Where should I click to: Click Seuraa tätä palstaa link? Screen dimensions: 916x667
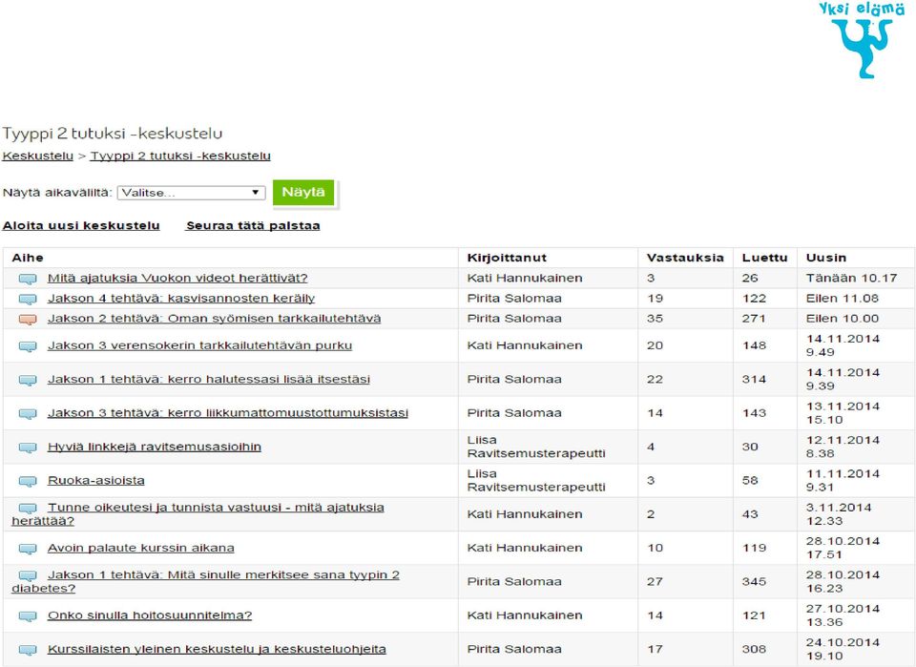[x=252, y=225]
